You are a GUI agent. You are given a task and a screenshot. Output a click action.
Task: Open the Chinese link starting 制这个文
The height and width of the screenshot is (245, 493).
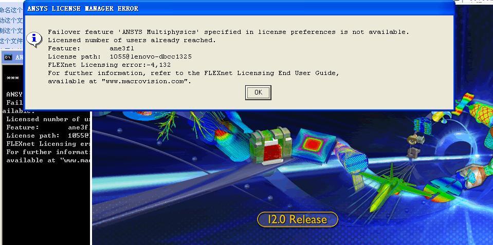click(x=11, y=30)
